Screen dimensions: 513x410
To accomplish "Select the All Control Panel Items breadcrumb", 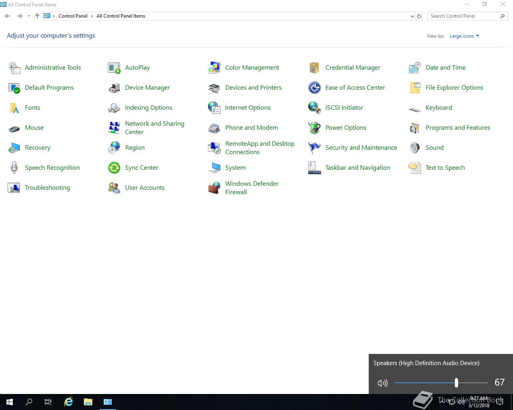I will point(121,16).
